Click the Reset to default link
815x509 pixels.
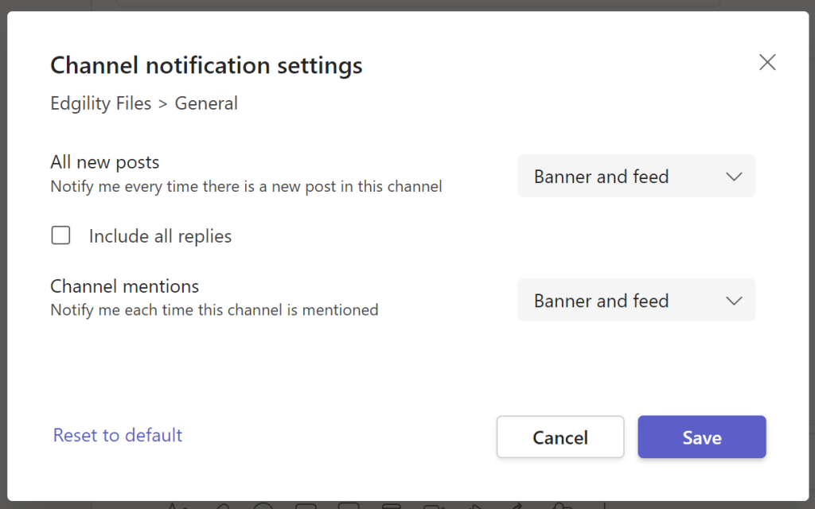click(117, 435)
